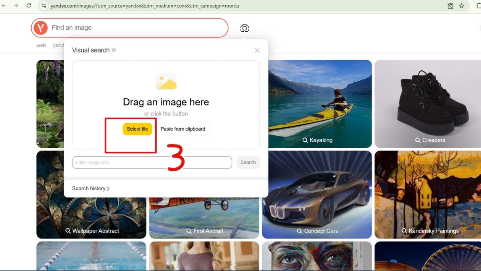This screenshot has width=481, height=271.
Task: Click Paste from clipboard
Action: click(x=183, y=129)
